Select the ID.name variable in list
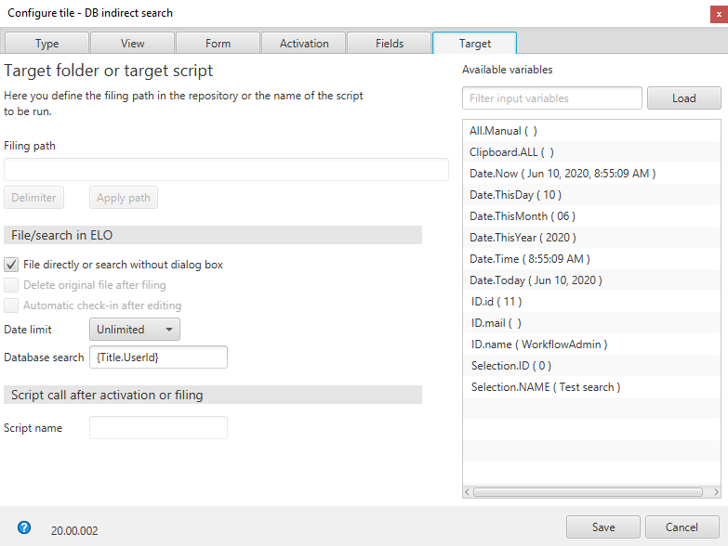 click(x=538, y=344)
